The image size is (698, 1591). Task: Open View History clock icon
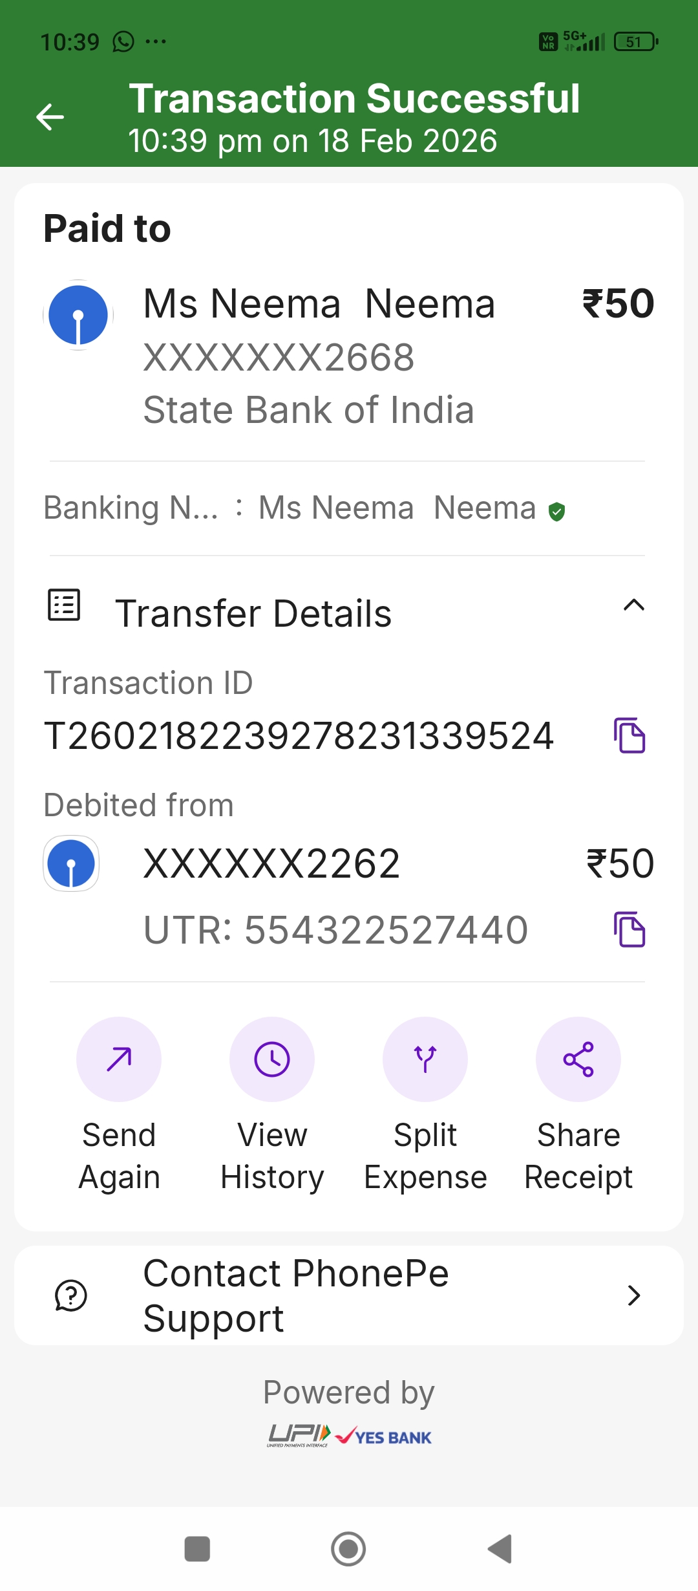tap(272, 1059)
